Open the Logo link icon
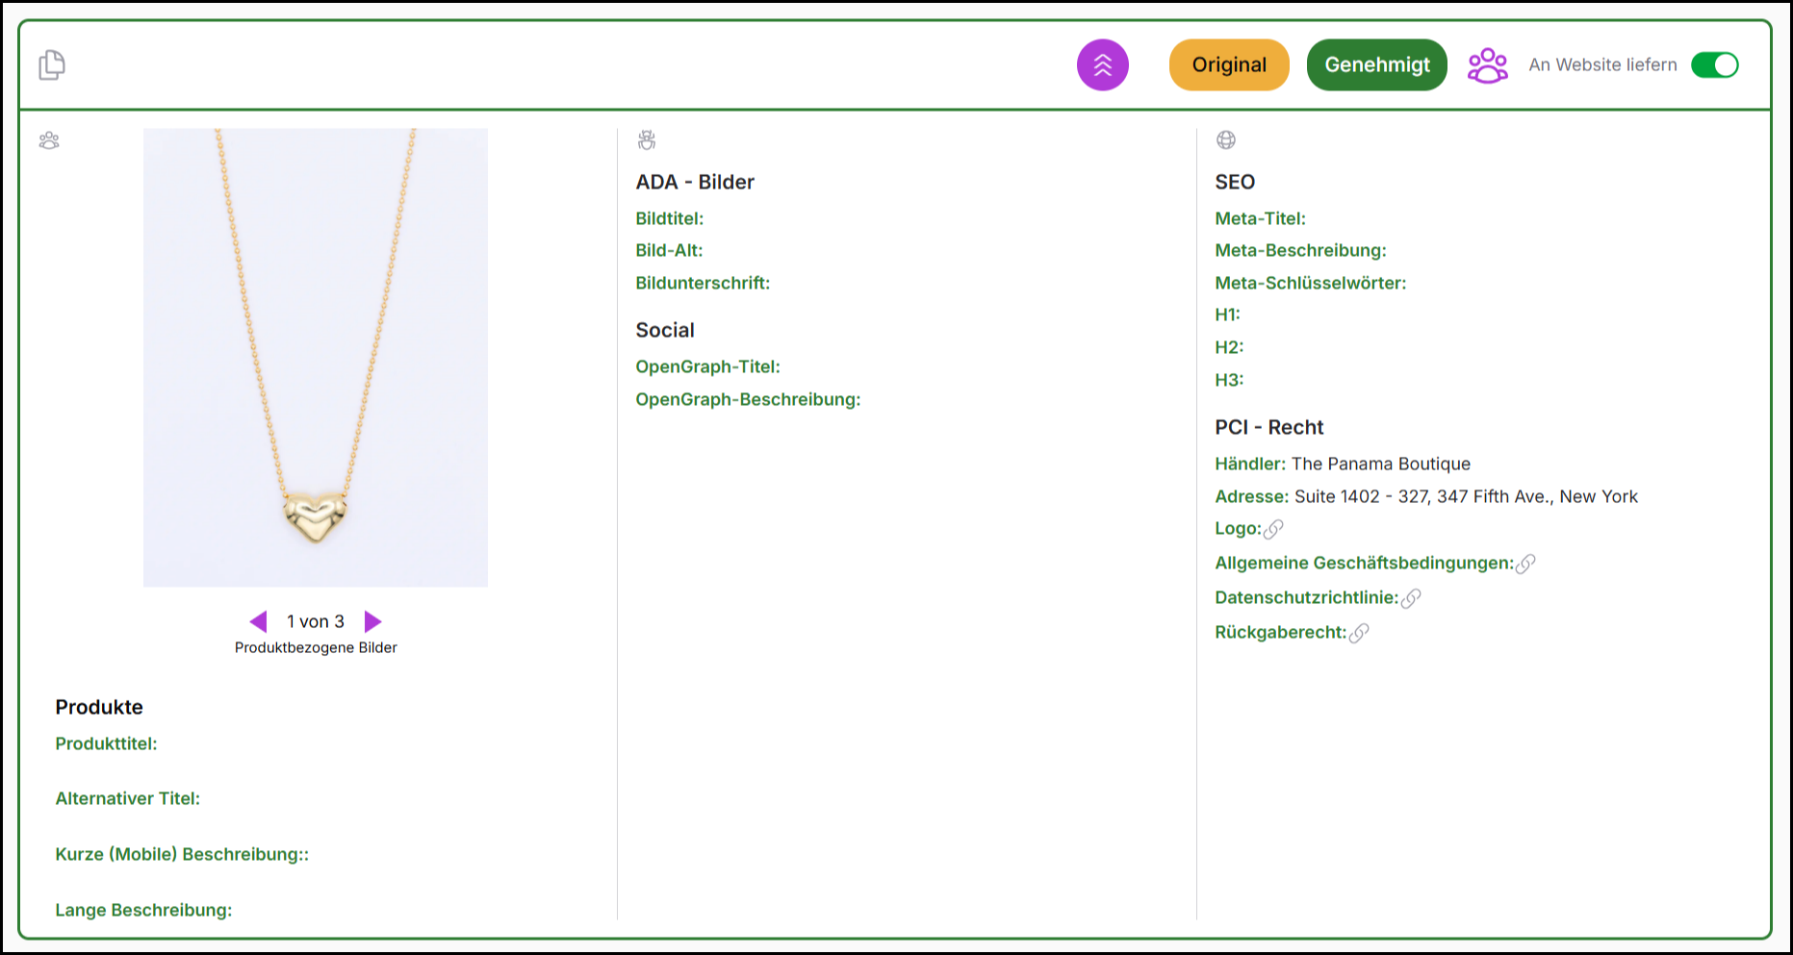Image resolution: width=1793 pixels, height=955 pixels. click(x=1273, y=529)
